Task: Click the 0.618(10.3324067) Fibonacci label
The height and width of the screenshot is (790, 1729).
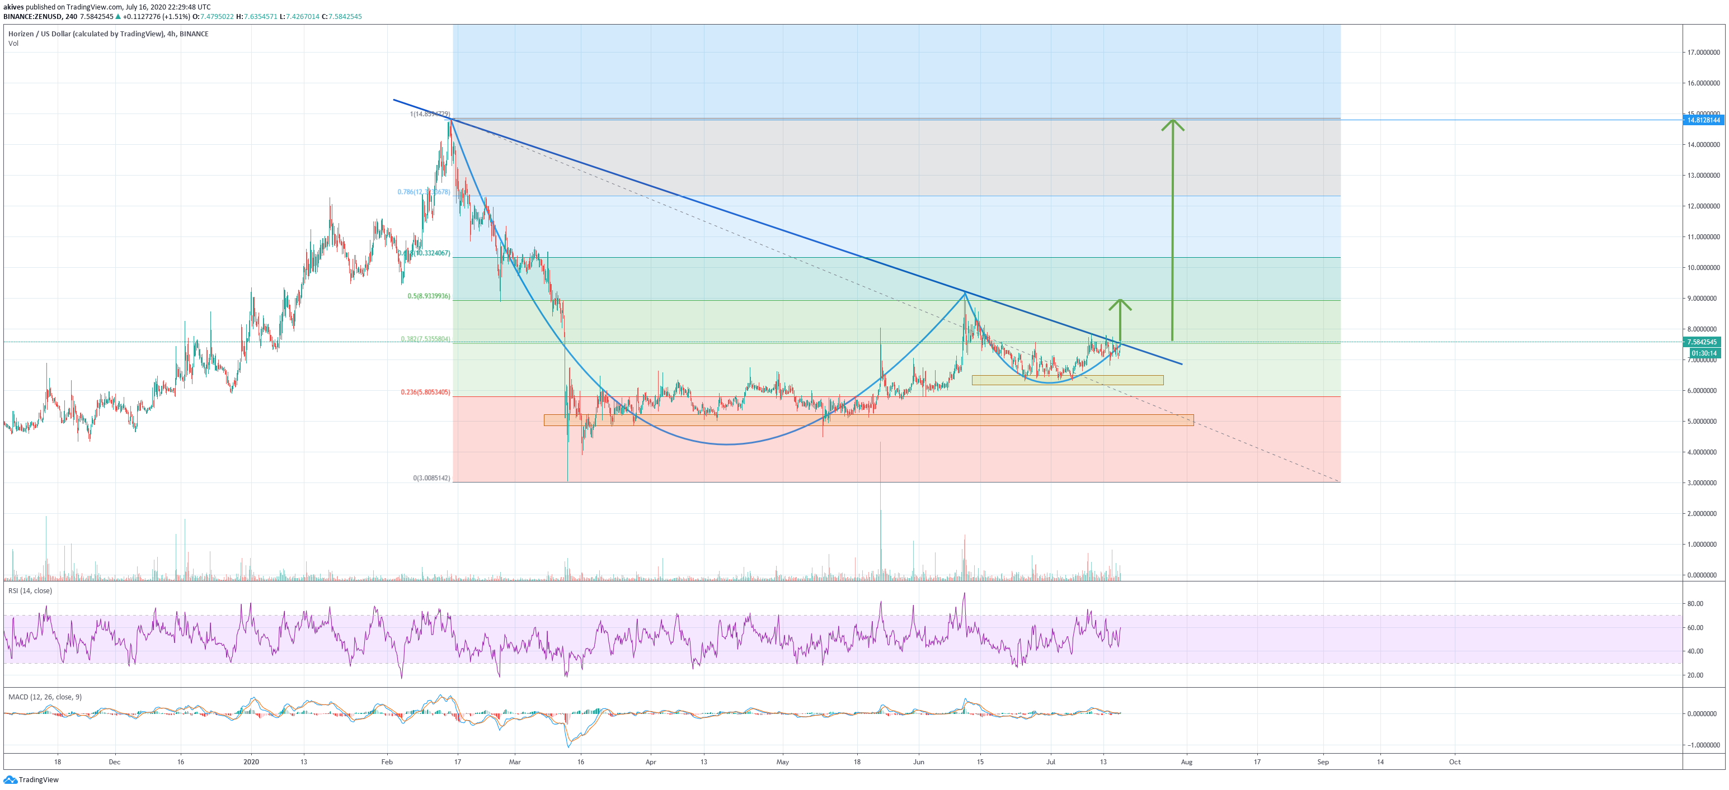Action: [424, 253]
